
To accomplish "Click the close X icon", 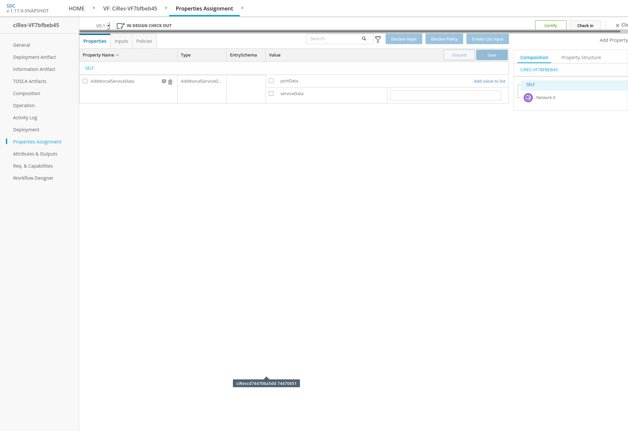I will pyautogui.click(x=618, y=25).
